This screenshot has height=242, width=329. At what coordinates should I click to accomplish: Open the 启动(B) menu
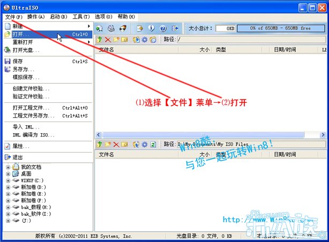tap(58, 17)
